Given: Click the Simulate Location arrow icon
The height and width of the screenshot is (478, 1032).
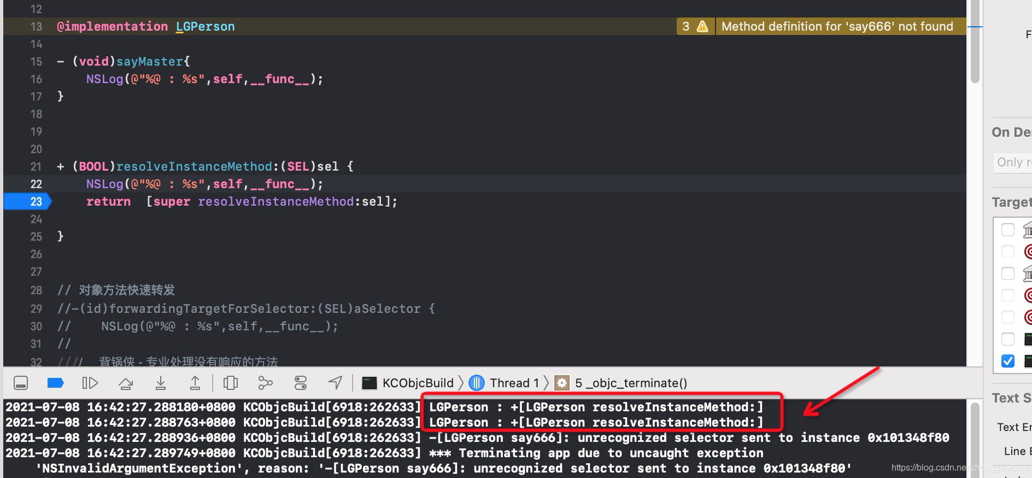Looking at the screenshot, I should [335, 383].
